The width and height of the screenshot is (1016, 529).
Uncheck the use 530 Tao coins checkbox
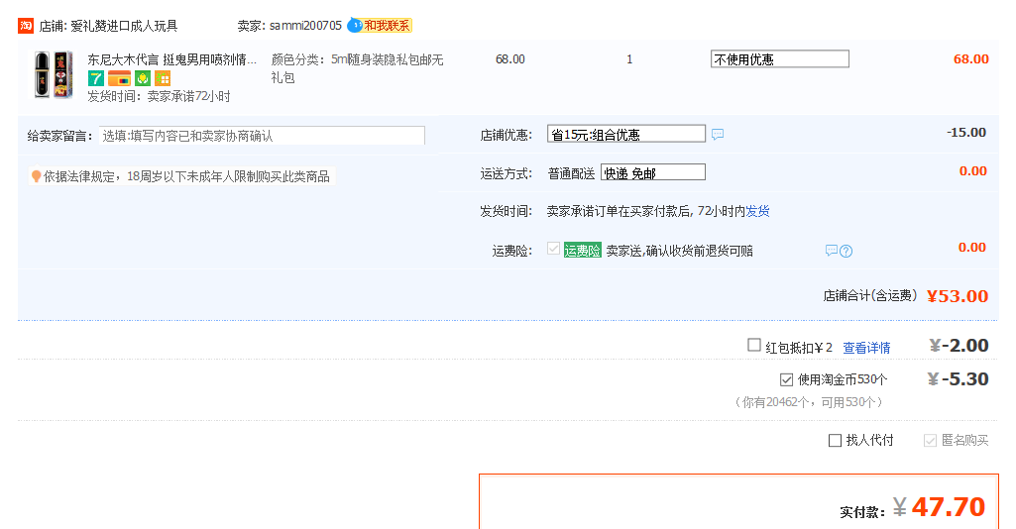point(787,379)
